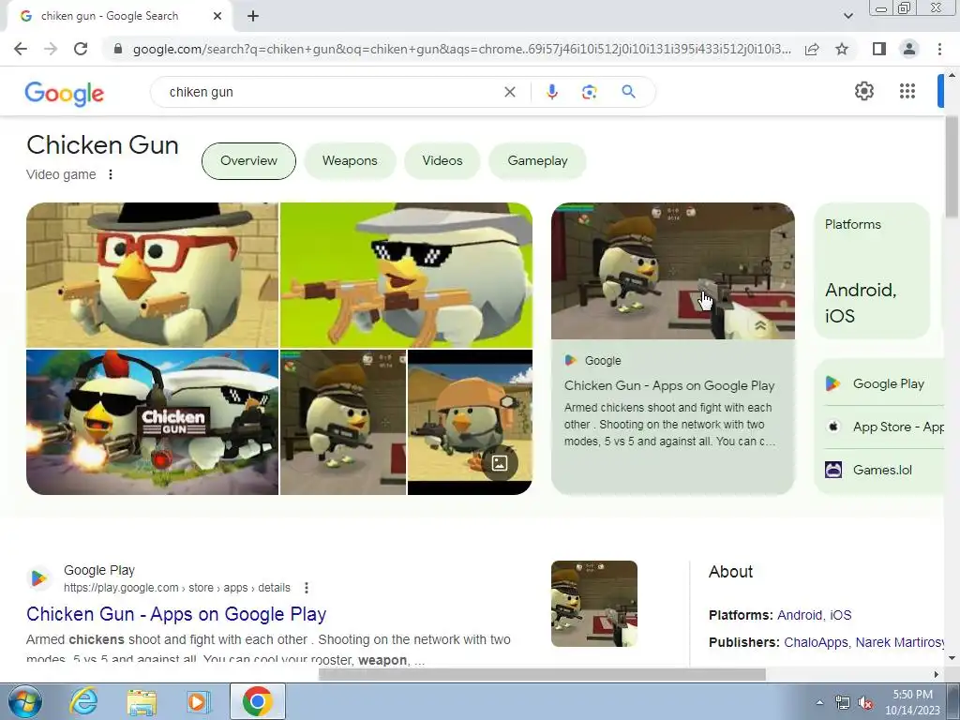The width and height of the screenshot is (960, 720).
Task: Open the Google Play platform link
Action: (x=889, y=383)
